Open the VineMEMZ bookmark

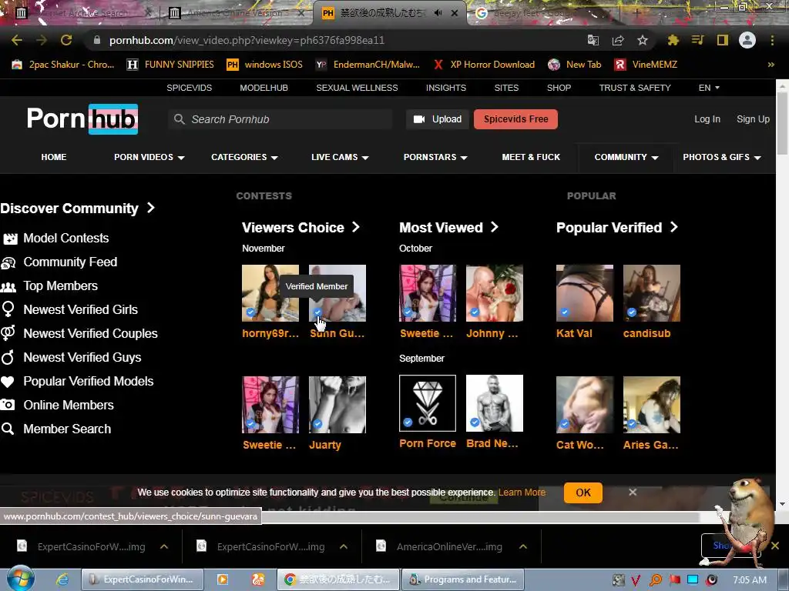(x=646, y=65)
